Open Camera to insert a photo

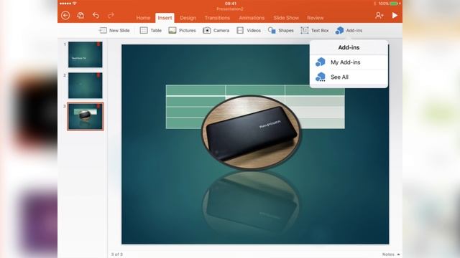(216, 30)
